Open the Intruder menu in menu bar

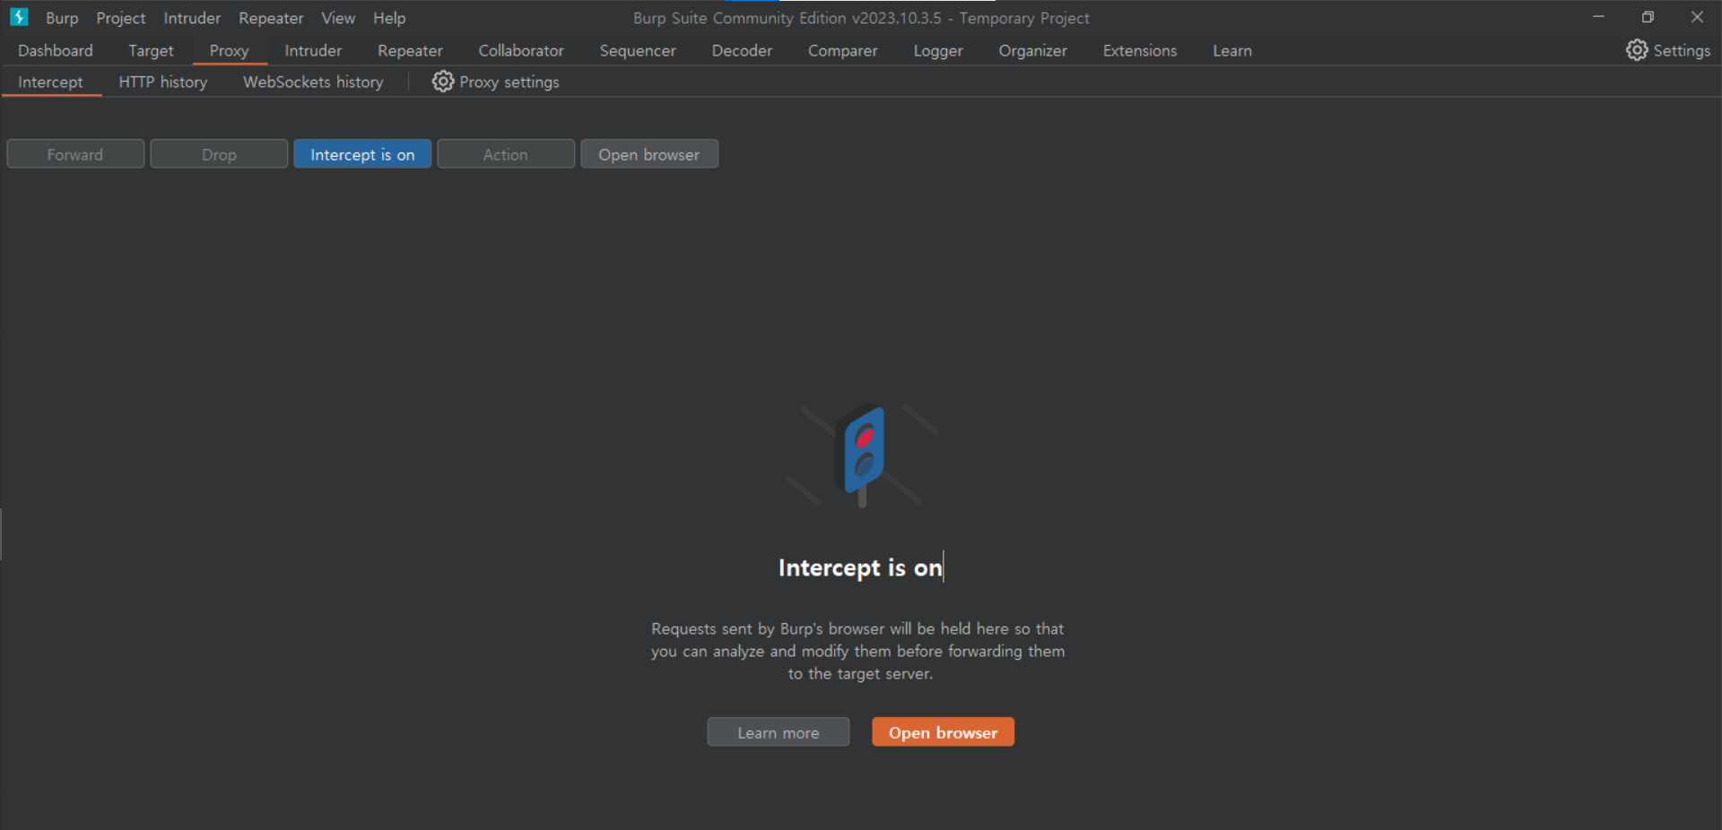coord(192,18)
